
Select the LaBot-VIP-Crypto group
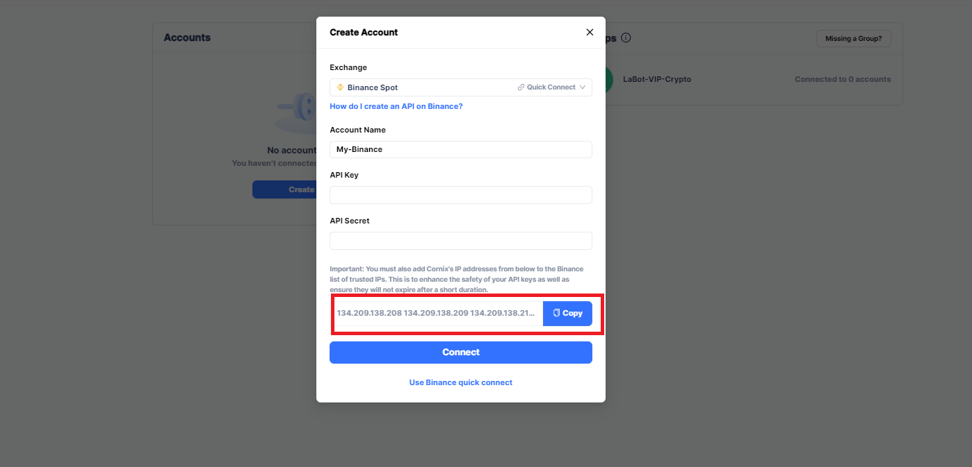(x=656, y=79)
